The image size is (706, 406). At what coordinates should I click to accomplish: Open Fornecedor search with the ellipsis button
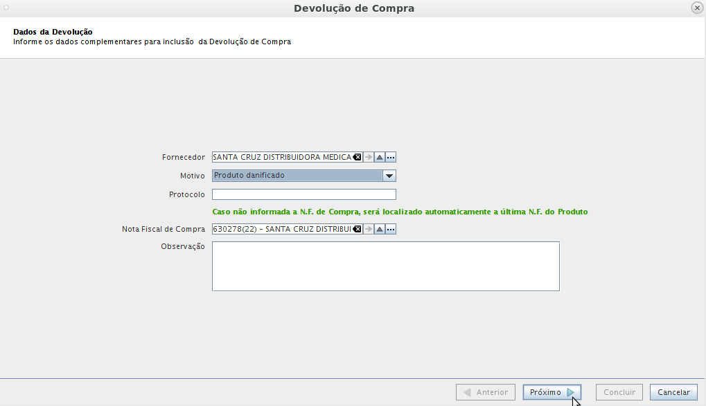[391, 157]
